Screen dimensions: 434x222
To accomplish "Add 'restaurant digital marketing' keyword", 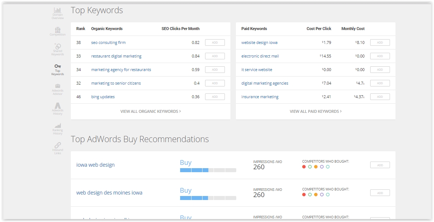I will coord(215,56).
